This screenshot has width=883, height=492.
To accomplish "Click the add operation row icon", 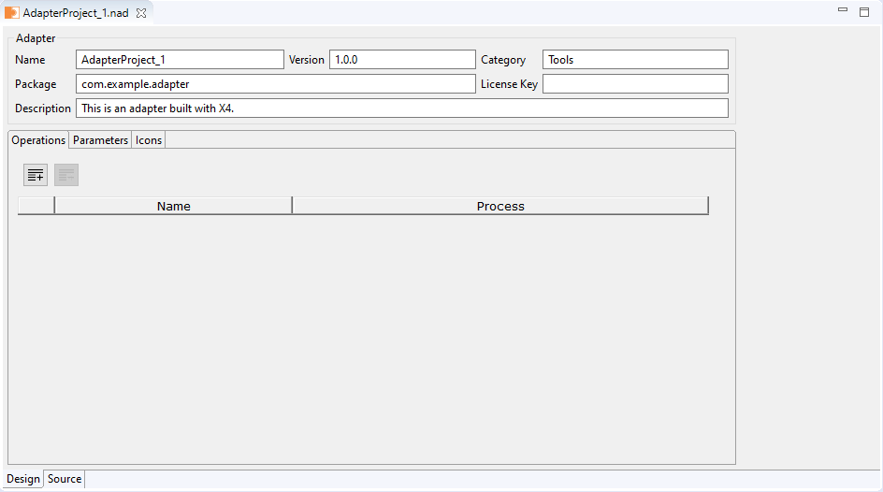I will tap(36, 175).
